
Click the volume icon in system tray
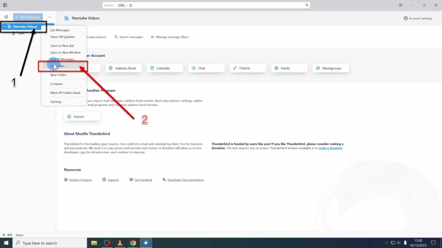coord(399,243)
